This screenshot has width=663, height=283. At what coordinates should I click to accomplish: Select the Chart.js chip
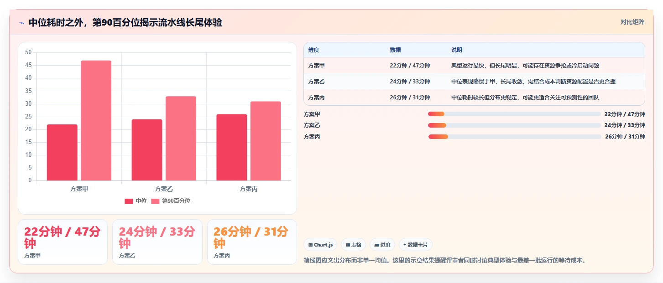point(320,245)
